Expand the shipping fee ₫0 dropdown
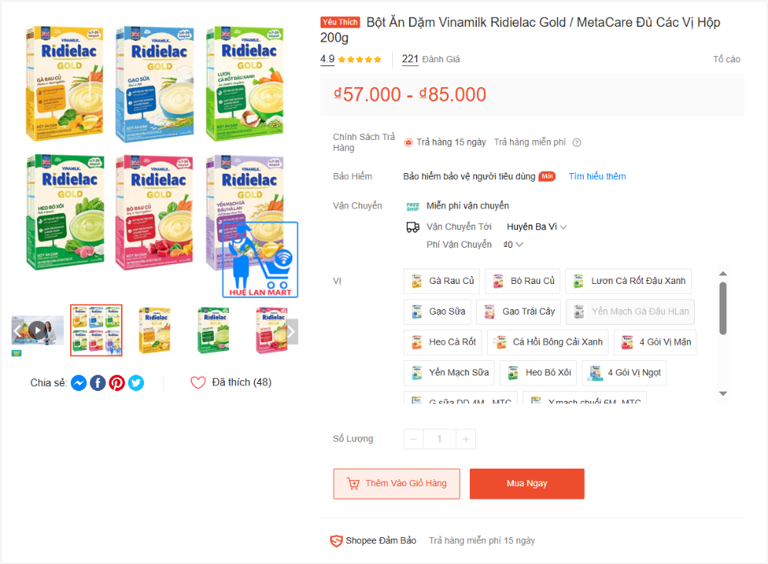The height and width of the screenshot is (564, 768). pyautogui.click(x=513, y=244)
